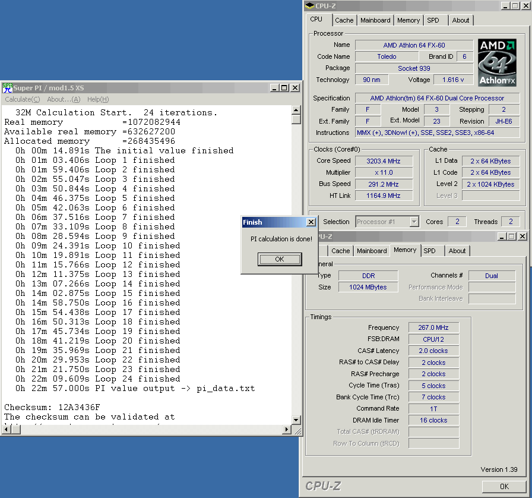Click memory Size field 1024 MBytes
Image resolution: width=532 pixels, height=498 pixels.
click(x=369, y=287)
